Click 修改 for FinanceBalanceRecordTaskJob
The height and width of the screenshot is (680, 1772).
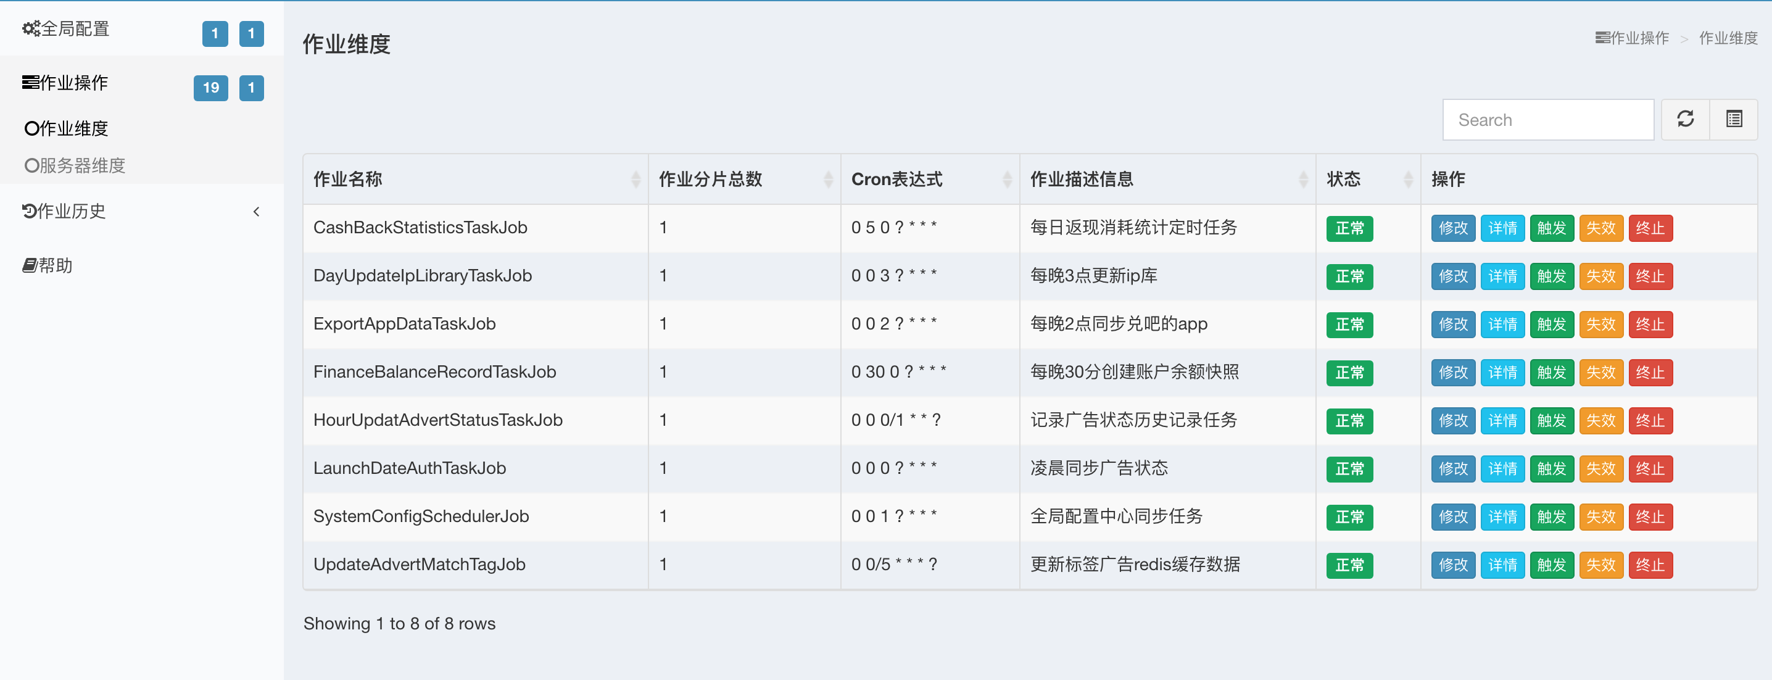click(1453, 372)
